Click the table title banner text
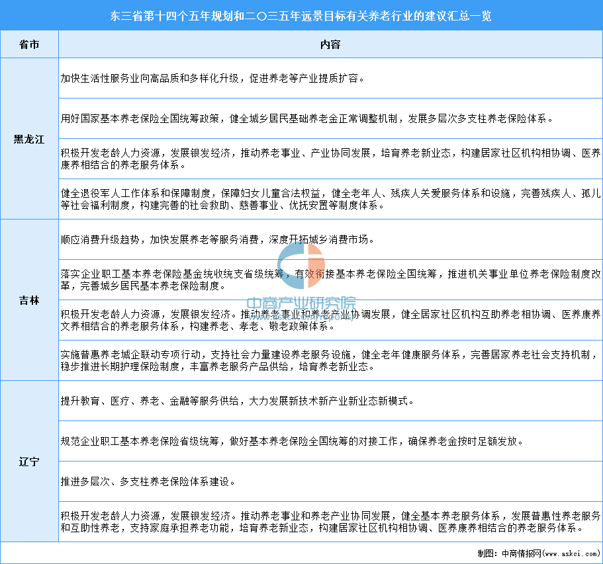The height and width of the screenshot is (564, 603). [301, 16]
